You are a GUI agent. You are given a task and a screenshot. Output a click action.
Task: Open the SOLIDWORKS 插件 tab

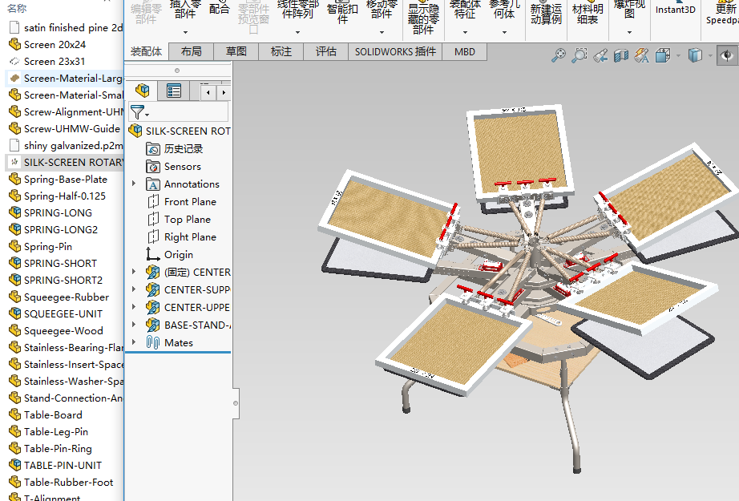pos(396,51)
